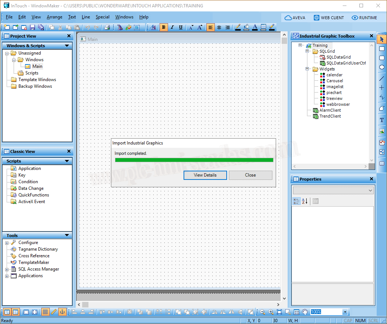
Task: Click the View Details button
Action: coord(205,175)
